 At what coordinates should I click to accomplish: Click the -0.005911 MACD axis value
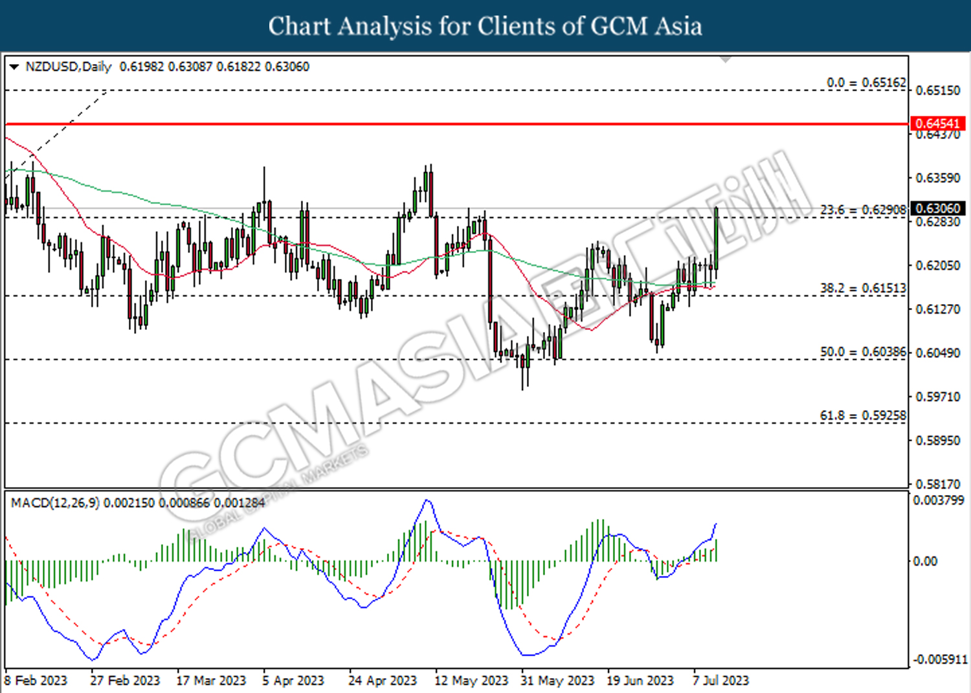click(940, 659)
